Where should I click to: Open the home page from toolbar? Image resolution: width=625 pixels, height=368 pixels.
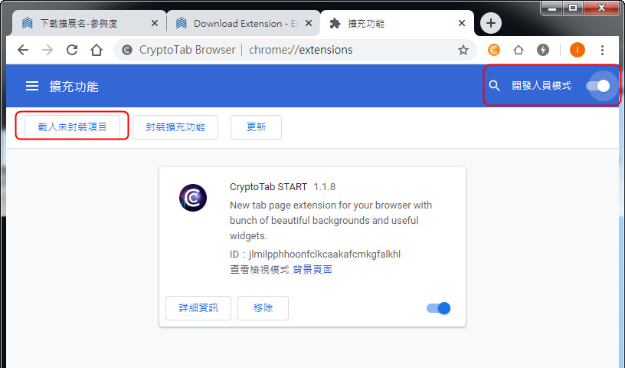pyautogui.click(x=96, y=50)
